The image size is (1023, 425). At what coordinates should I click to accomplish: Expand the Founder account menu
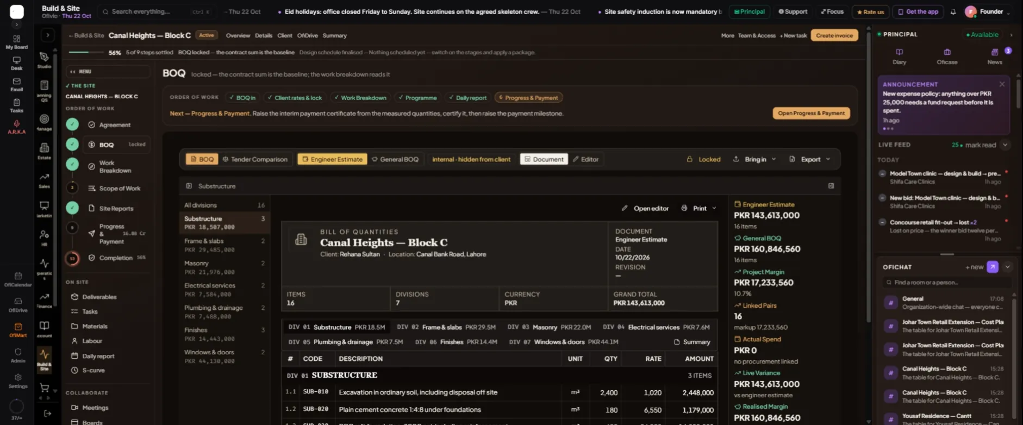point(988,12)
